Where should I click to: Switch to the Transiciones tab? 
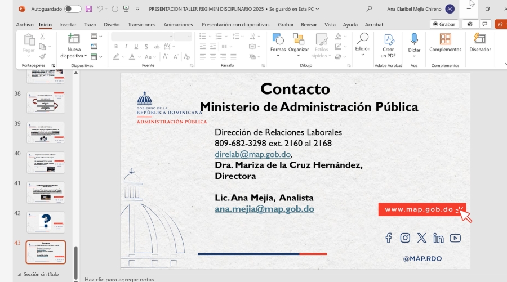pos(141,25)
